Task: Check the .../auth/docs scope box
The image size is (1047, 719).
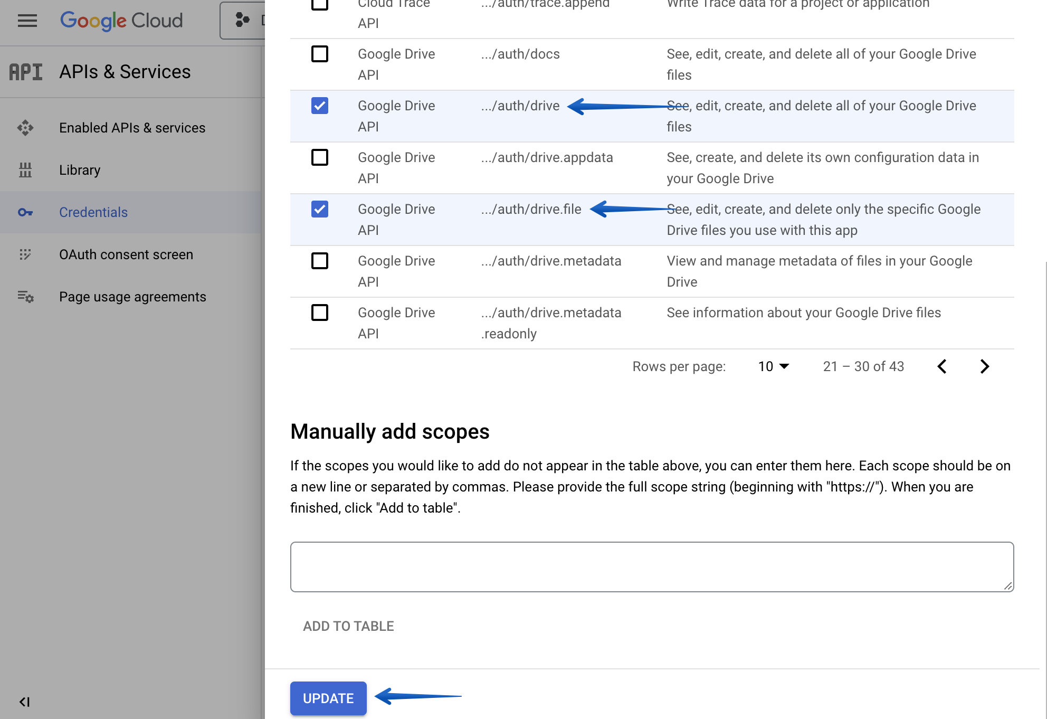Action: (320, 54)
